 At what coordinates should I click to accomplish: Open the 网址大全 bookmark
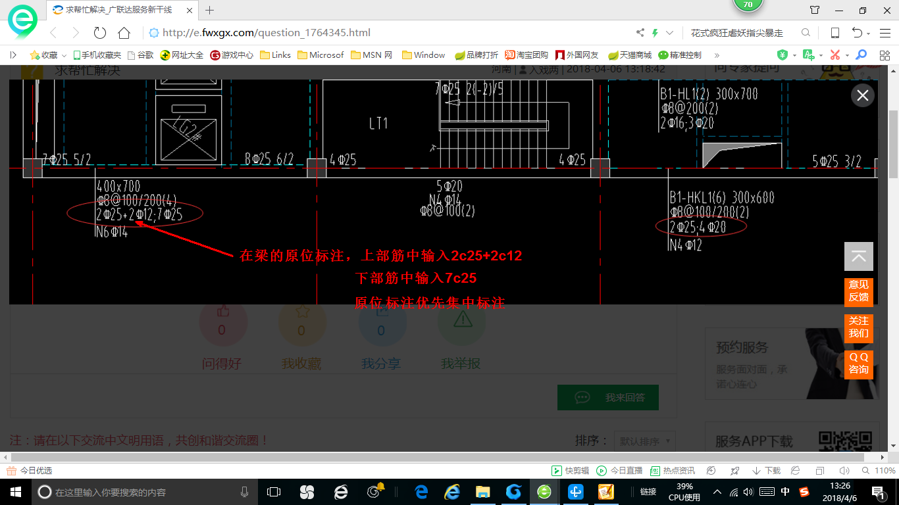pyautogui.click(x=182, y=55)
